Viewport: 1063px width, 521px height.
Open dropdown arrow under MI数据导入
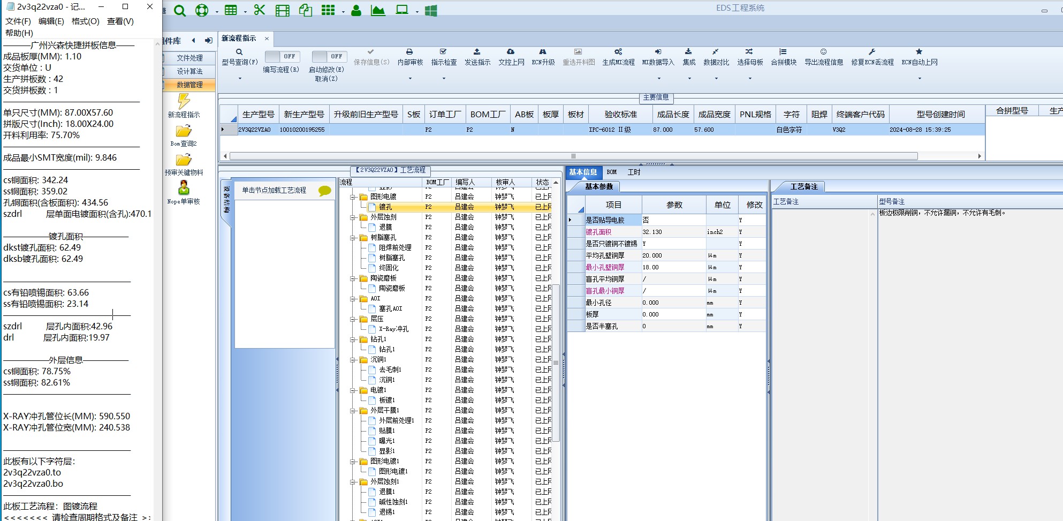click(x=658, y=79)
